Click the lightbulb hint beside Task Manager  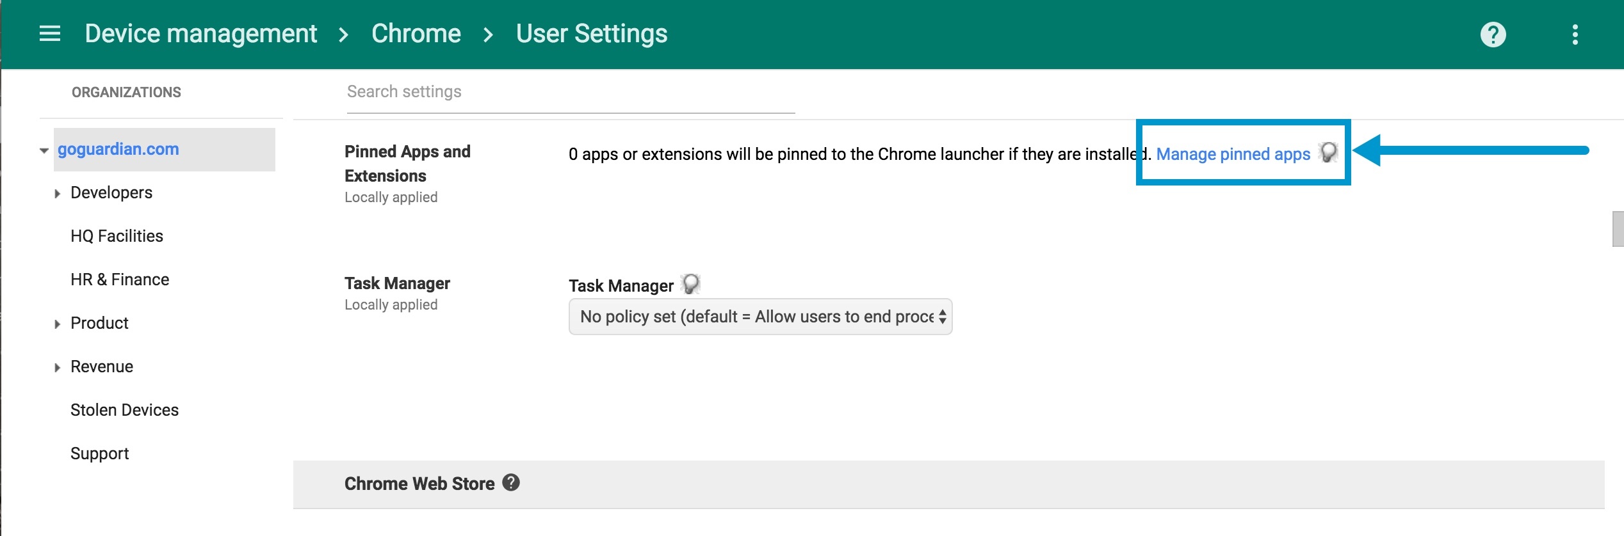(691, 284)
